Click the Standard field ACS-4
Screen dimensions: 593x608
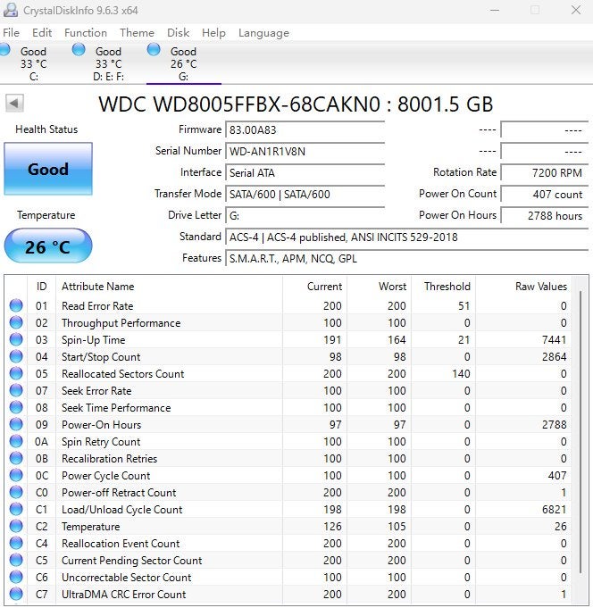tap(407, 237)
